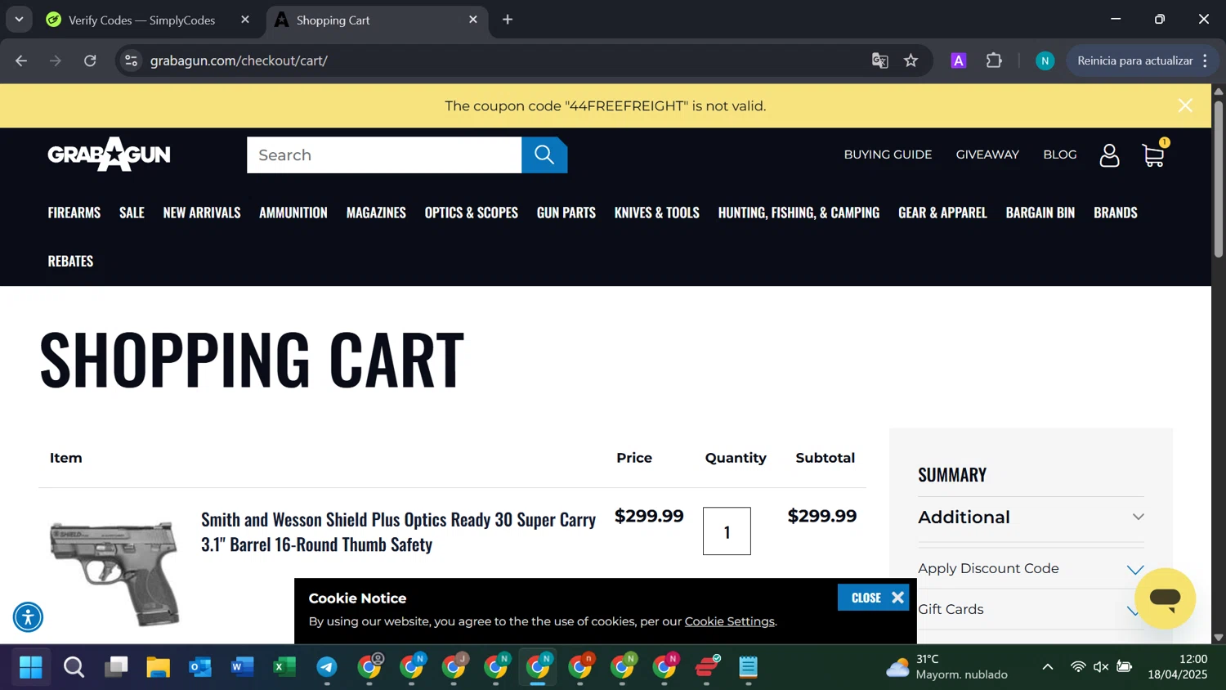Click the browser back arrow
Screen dimensions: 1226x690
coord(21,60)
